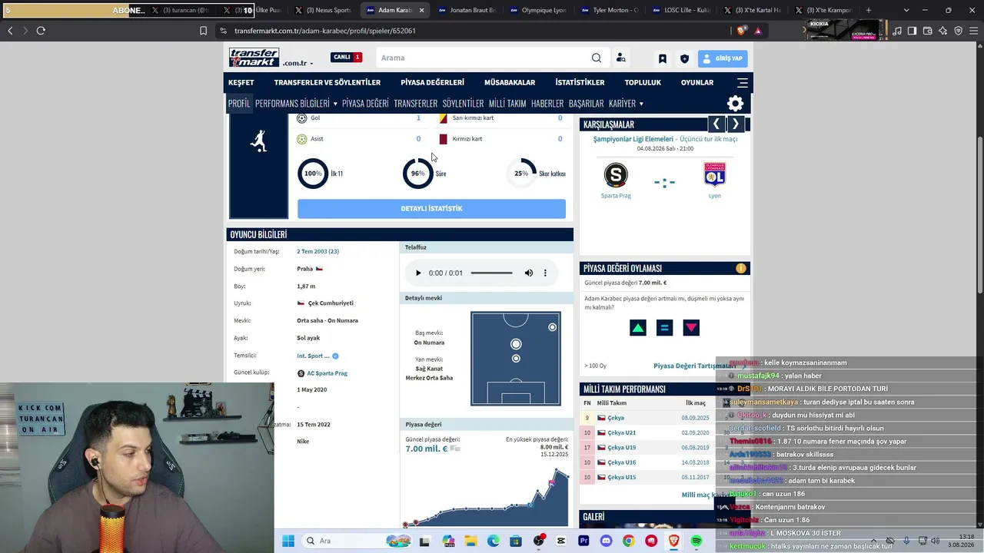984x553 pixels.
Task: Open the İstatistikler menu
Action: [x=580, y=82]
